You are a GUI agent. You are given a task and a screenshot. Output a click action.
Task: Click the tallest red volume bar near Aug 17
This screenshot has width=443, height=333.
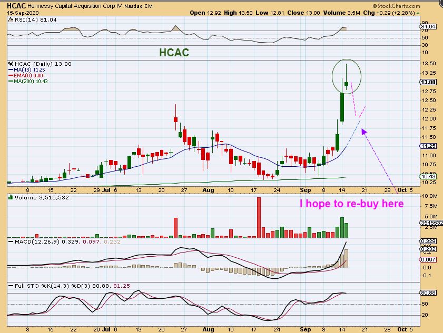[x=259, y=217]
